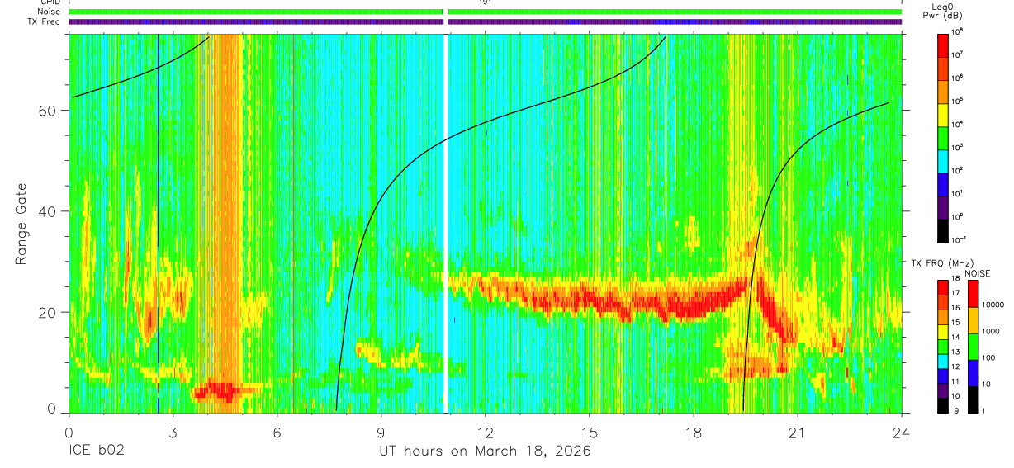Click the "UT hours on March 18, 2026" axis title

point(485,451)
